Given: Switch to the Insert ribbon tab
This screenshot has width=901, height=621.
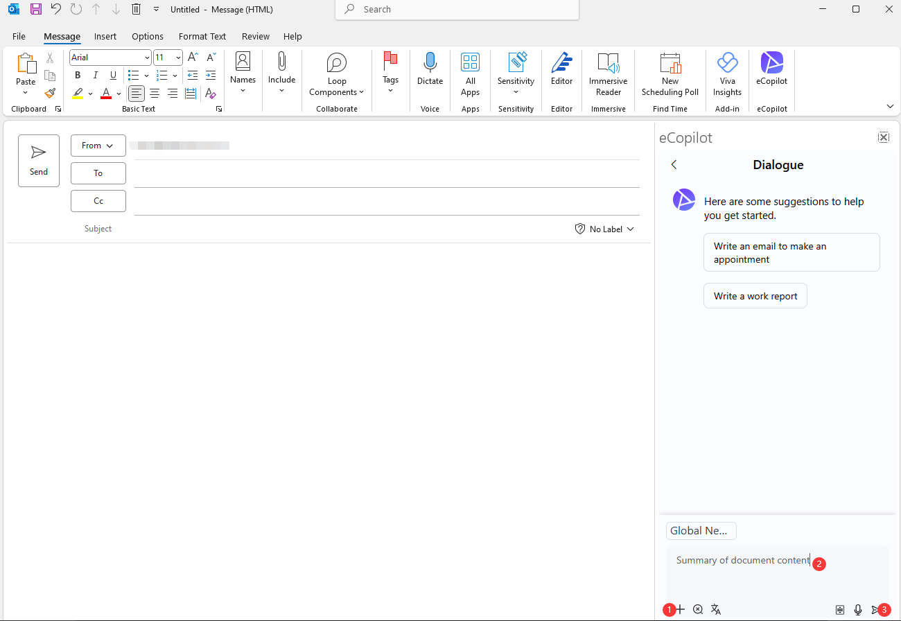Looking at the screenshot, I should coord(105,36).
